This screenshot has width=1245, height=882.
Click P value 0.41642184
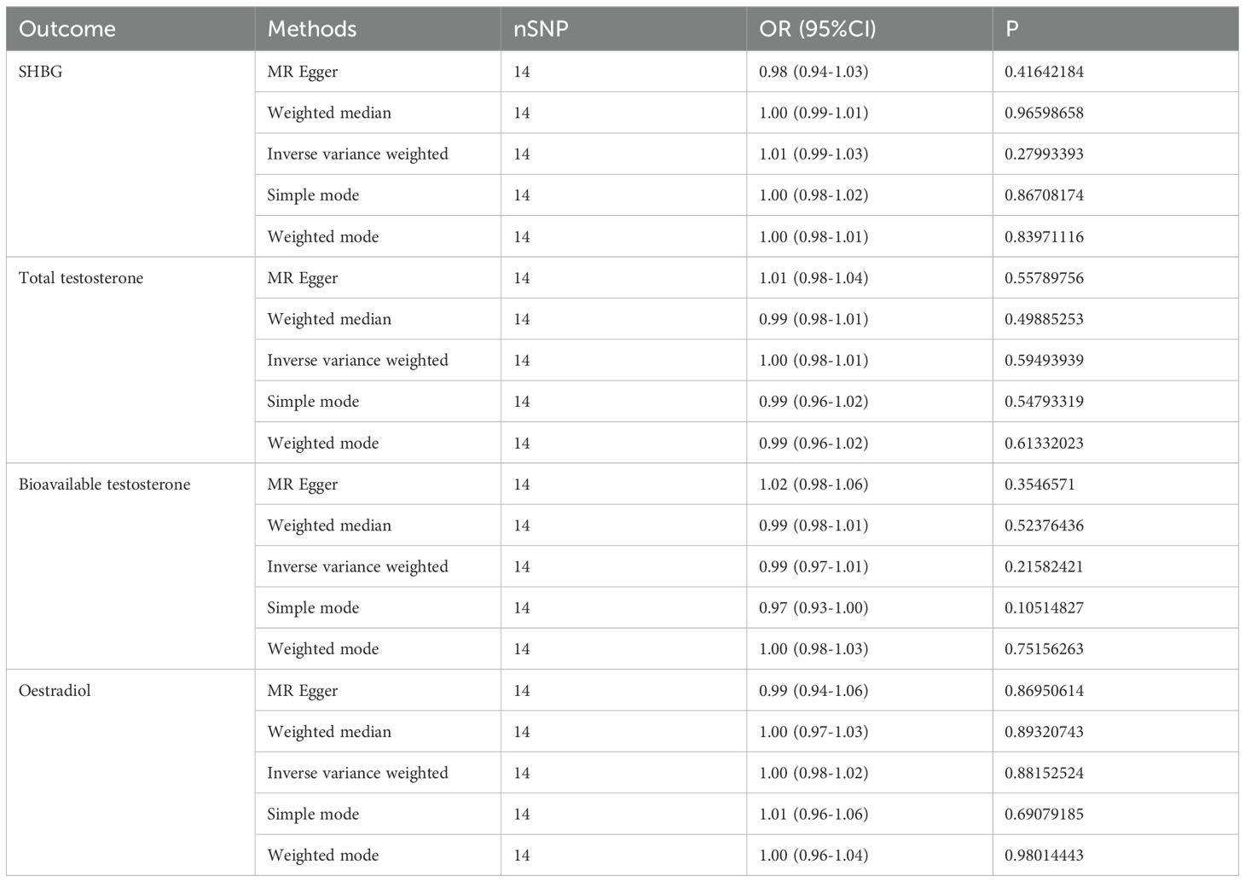click(1044, 72)
